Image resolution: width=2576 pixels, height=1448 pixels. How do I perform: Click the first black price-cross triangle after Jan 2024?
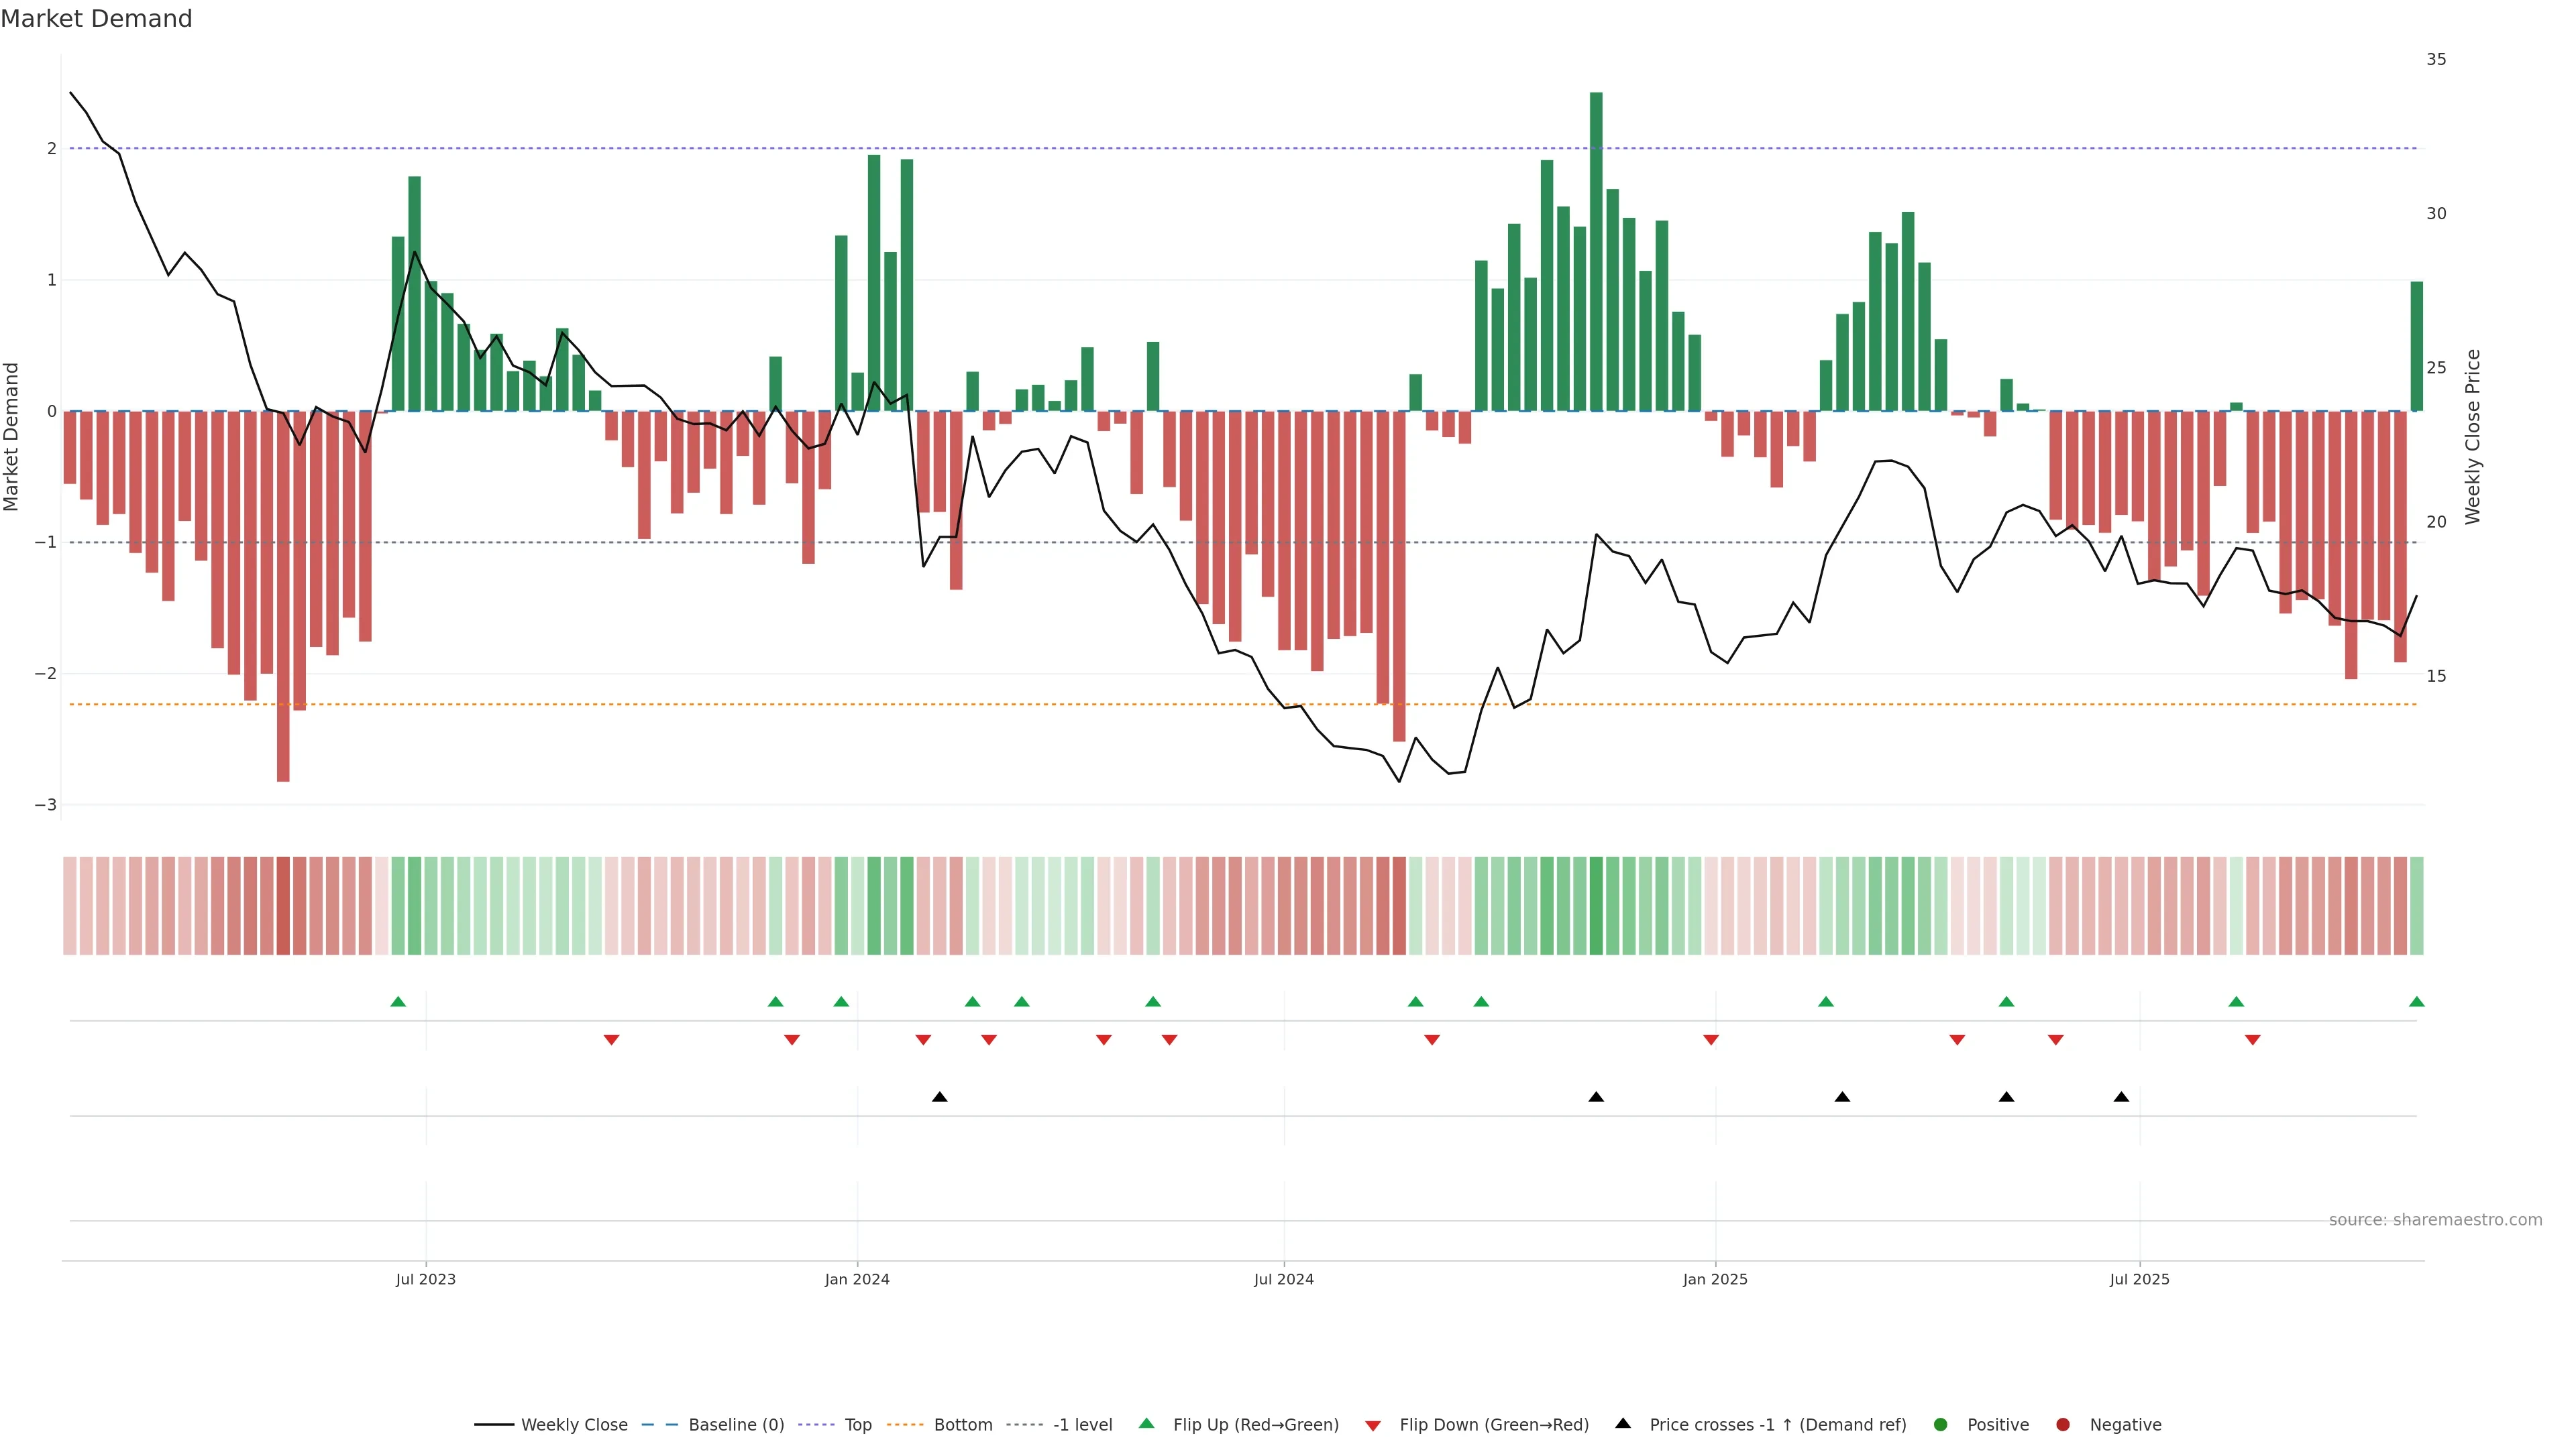tap(939, 1096)
